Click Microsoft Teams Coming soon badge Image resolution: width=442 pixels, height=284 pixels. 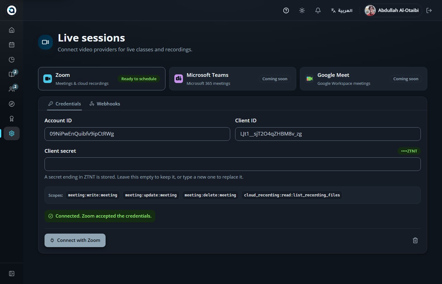pos(275,79)
